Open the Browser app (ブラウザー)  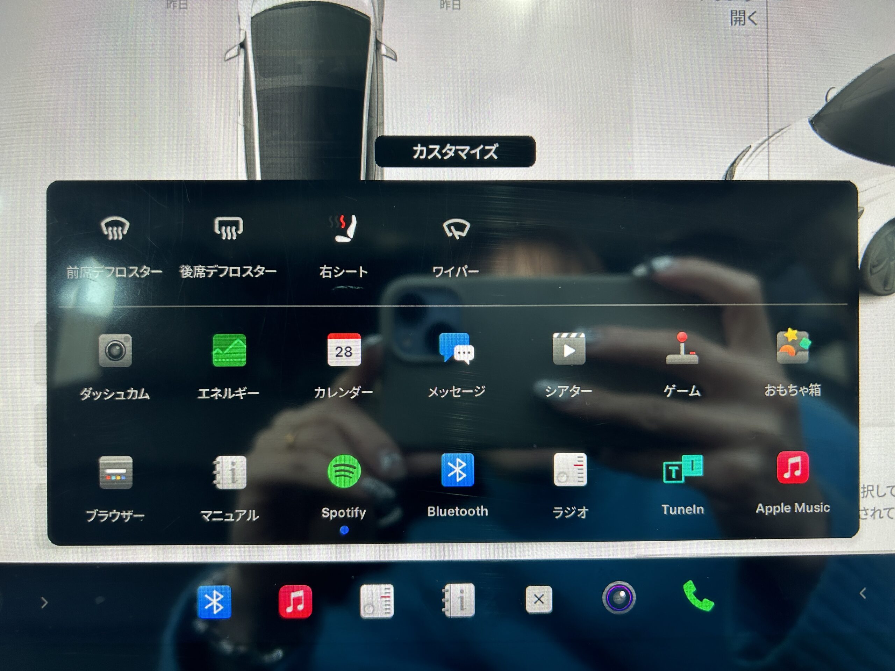tap(115, 472)
